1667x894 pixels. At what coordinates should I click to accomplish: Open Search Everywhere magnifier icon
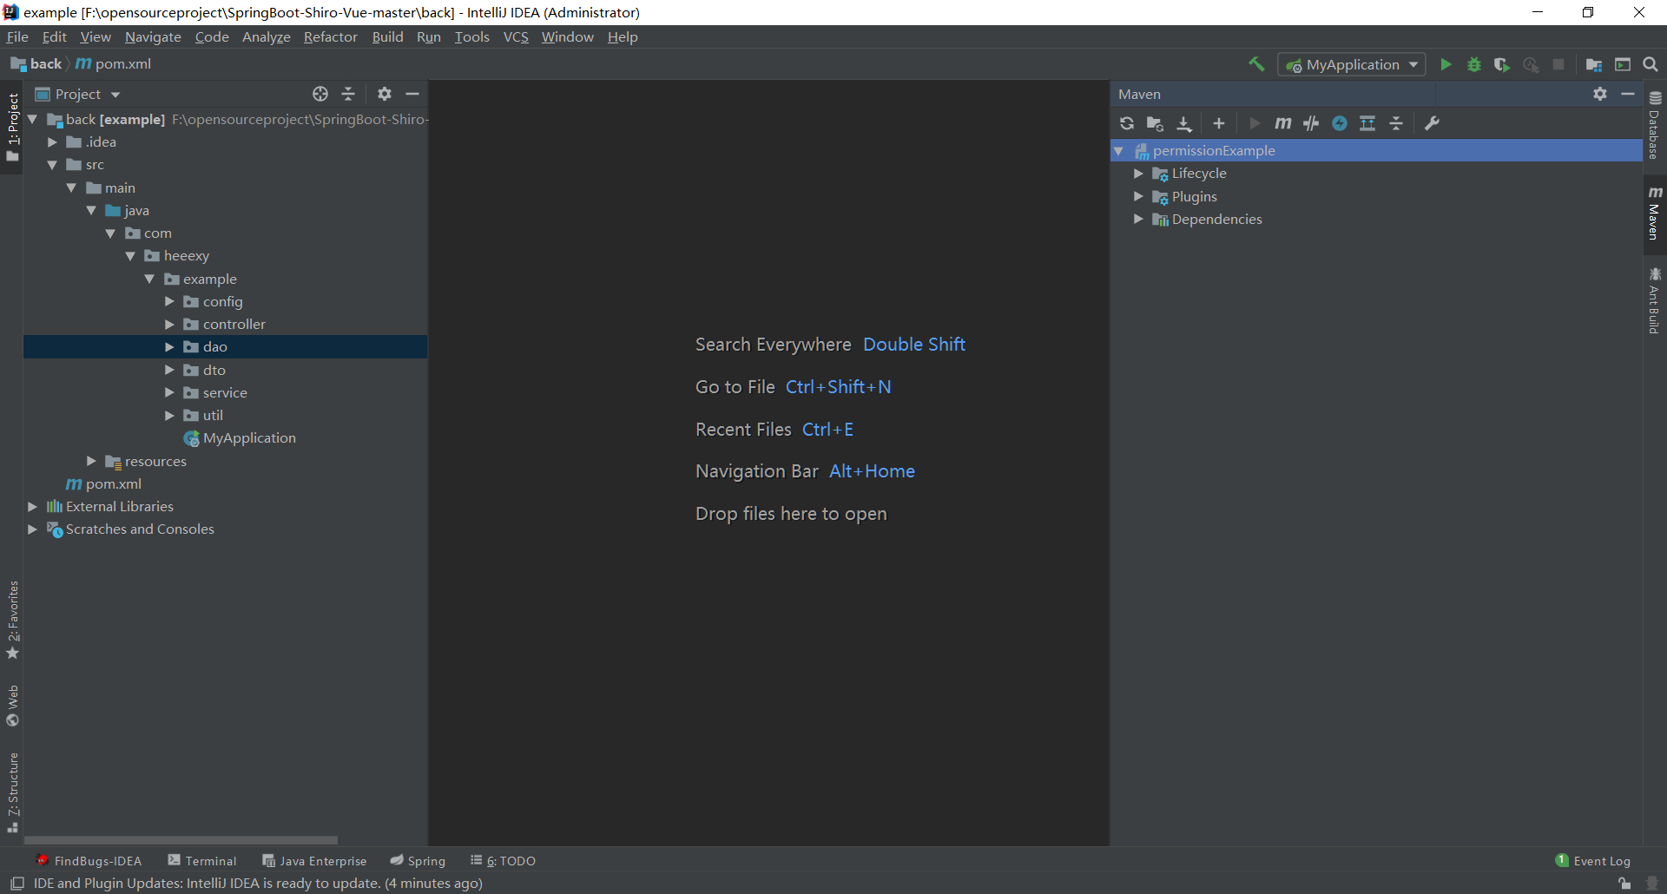click(x=1651, y=64)
